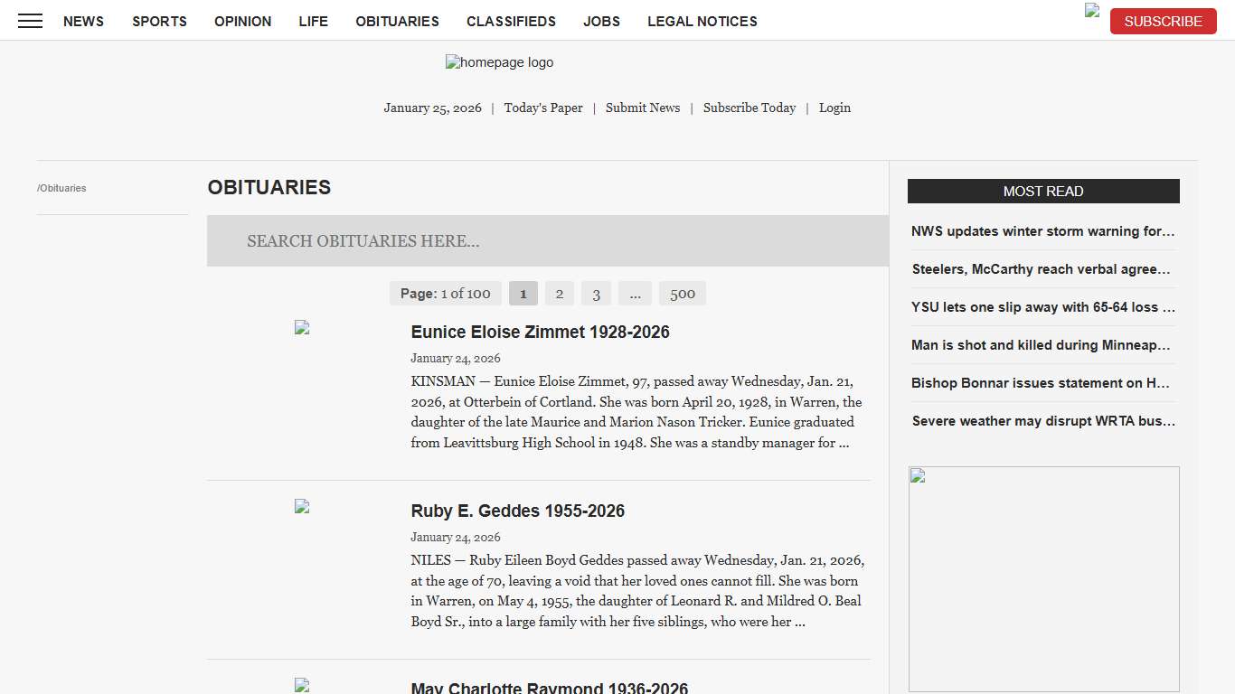
Task: Click Submit News
Action: [x=643, y=108]
